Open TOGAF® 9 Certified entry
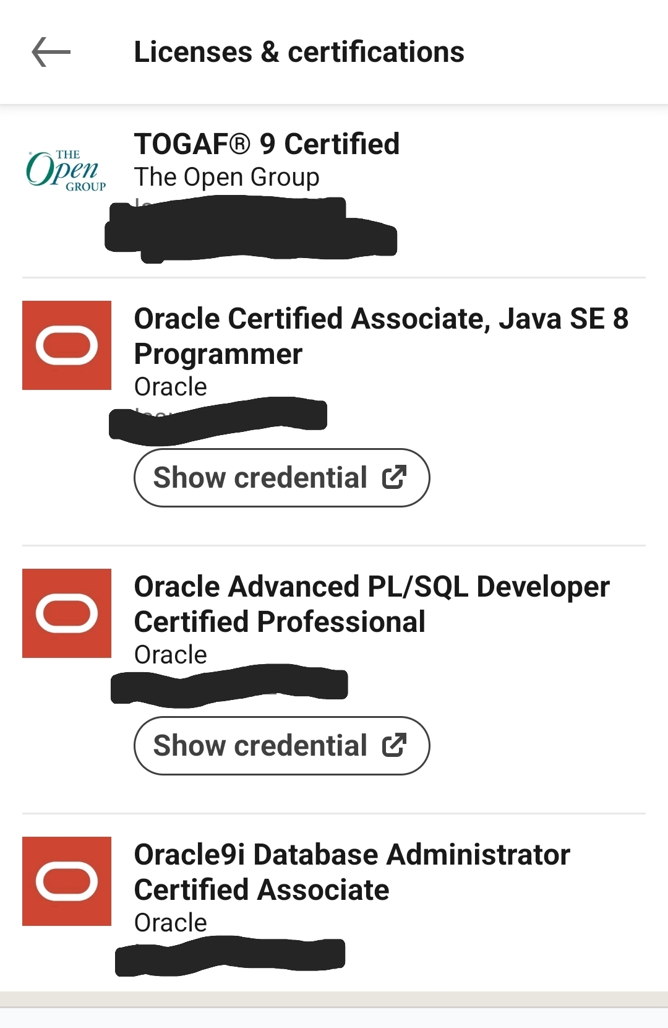The image size is (668, 1028). (x=267, y=144)
